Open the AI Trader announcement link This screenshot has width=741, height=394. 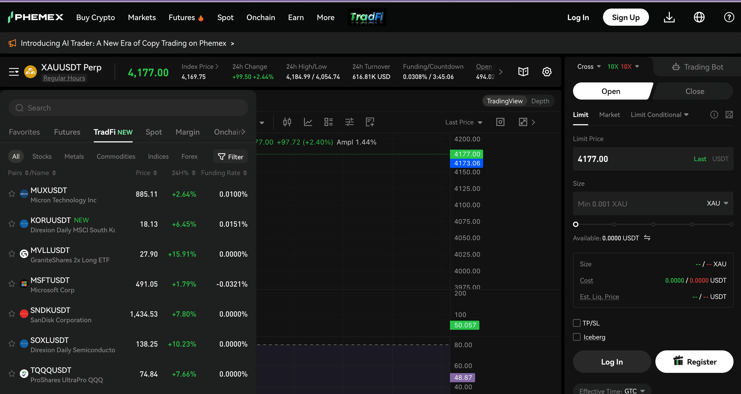(x=127, y=43)
